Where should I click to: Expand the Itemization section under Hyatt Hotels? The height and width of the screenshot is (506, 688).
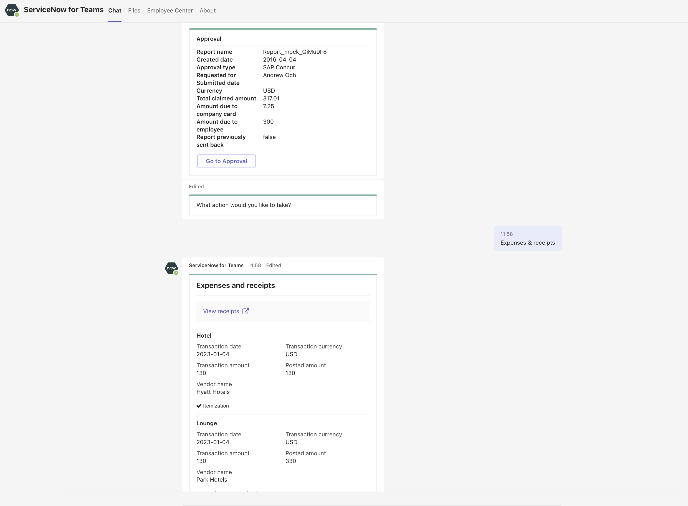(x=215, y=406)
